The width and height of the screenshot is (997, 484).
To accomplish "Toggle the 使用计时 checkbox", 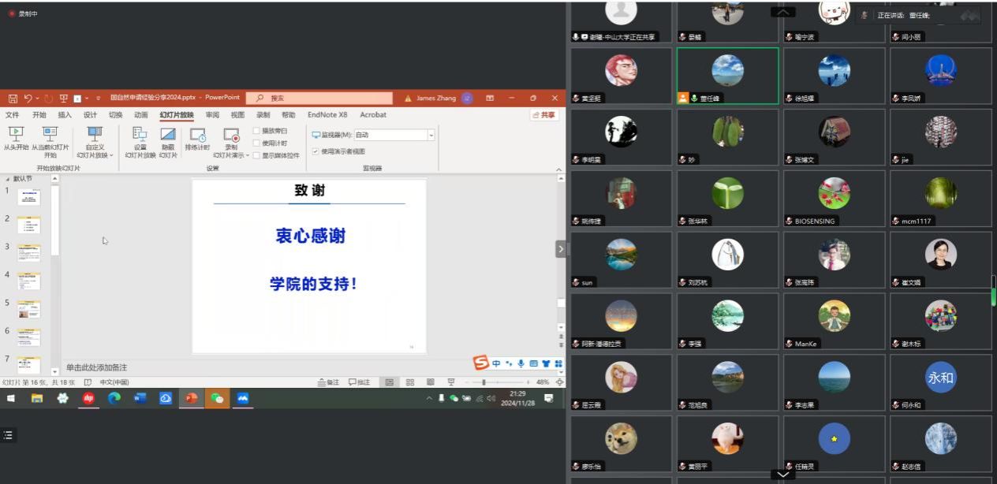I will [256, 143].
